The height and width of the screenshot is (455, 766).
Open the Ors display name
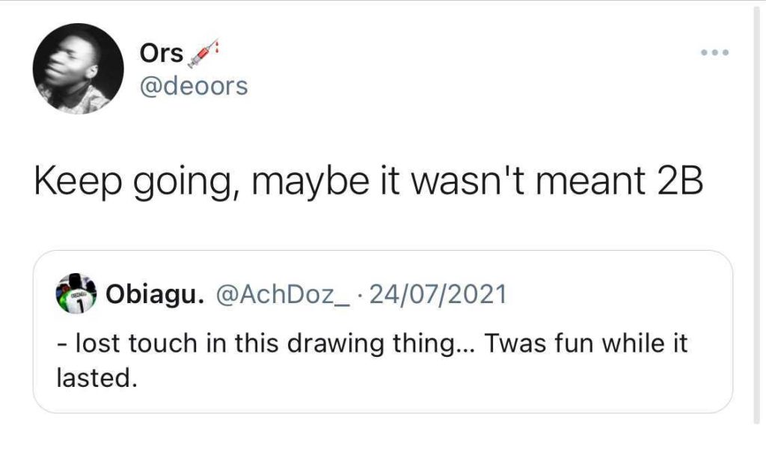point(161,55)
